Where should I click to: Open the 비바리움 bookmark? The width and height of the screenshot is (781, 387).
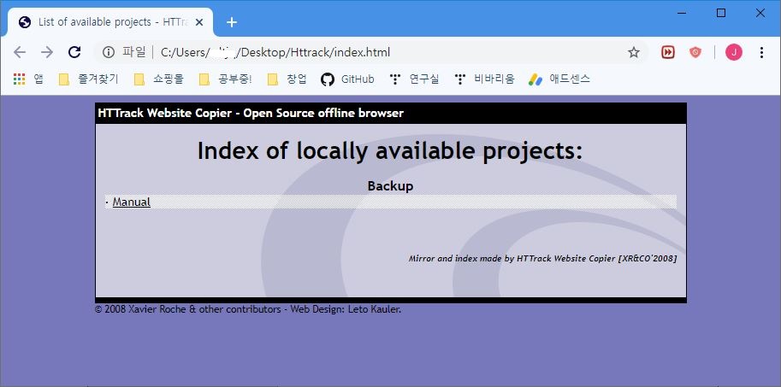(x=484, y=79)
